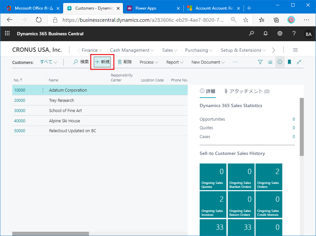Open a new browser tab
The image size is (316, 236).
pyautogui.click(x=249, y=8)
